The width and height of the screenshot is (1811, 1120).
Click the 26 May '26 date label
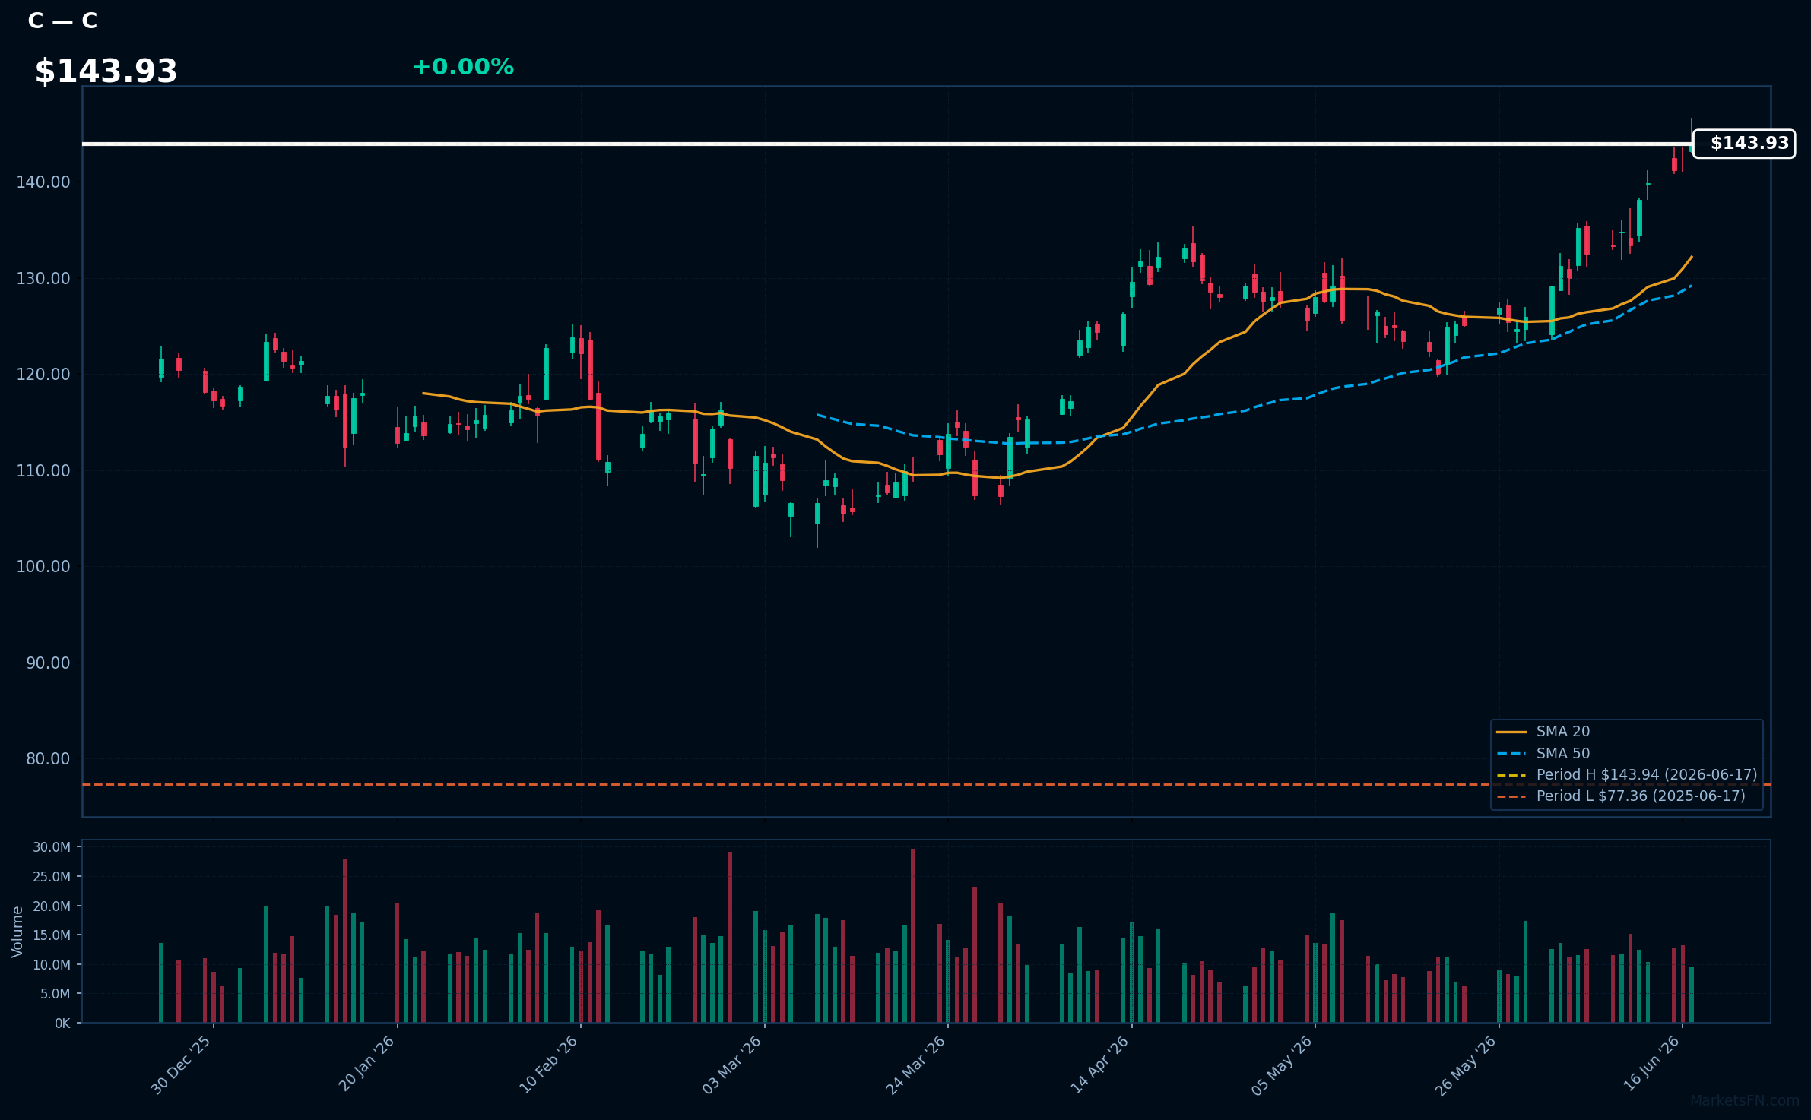point(1466,1065)
